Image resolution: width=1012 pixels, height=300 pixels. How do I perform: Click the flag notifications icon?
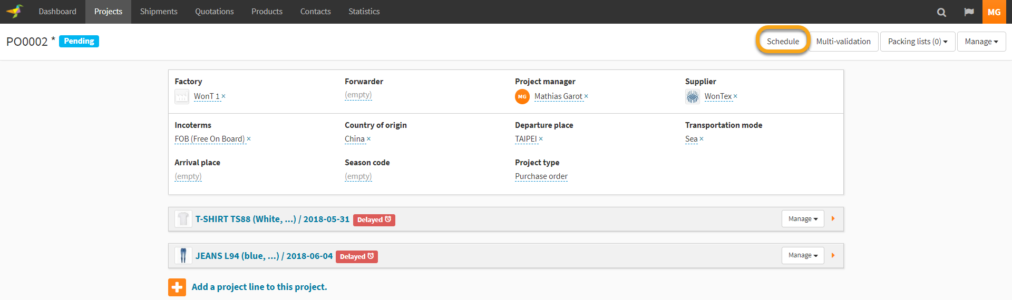[969, 12]
